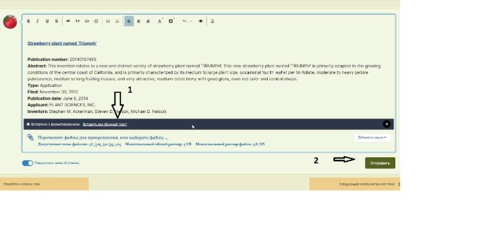The height and width of the screenshot is (226, 498).
Task: Open the font color picker
Action: click(x=160, y=21)
